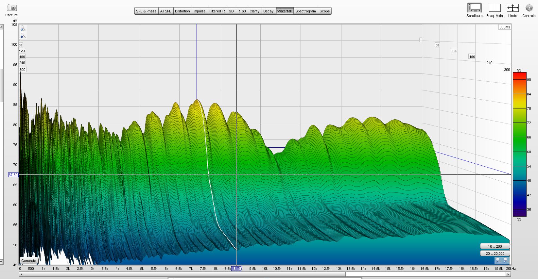Go to the Impulse tab

[200, 11]
